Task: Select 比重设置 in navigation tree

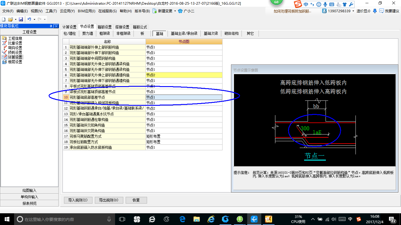Action: [15, 43]
